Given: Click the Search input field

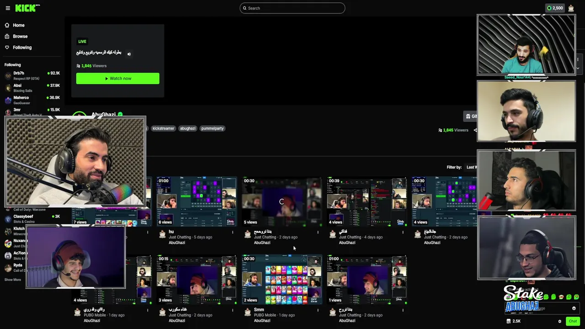Looking at the screenshot, I should point(292,8).
